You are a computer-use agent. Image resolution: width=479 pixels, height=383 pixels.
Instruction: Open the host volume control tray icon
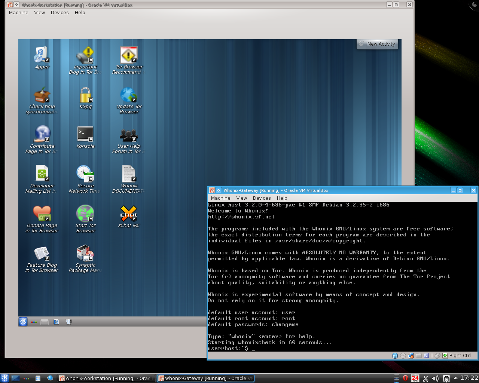[x=435, y=379]
